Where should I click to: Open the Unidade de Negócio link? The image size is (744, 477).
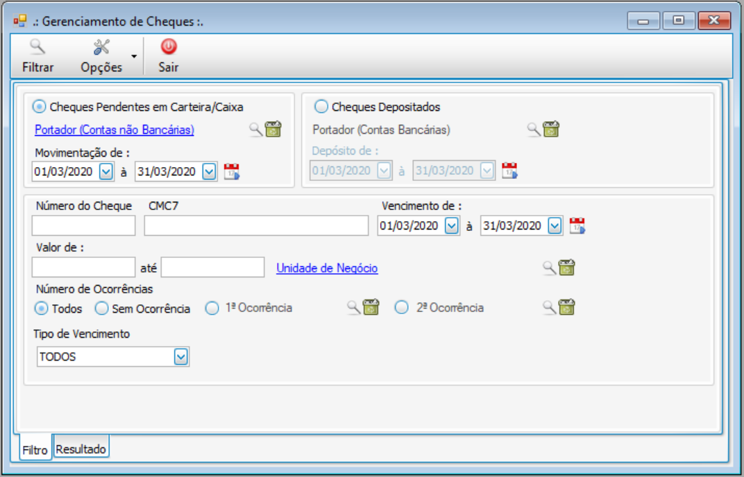coord(327,268)
